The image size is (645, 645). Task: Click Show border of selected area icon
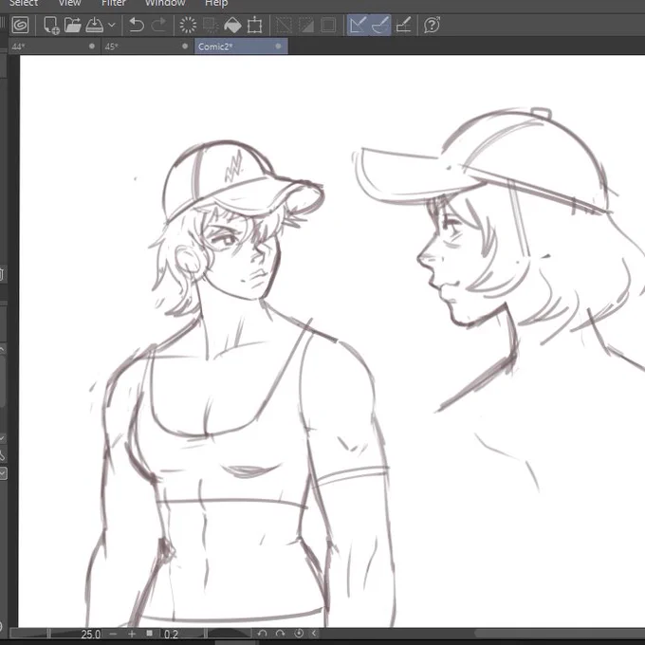[x=328, y=25]
